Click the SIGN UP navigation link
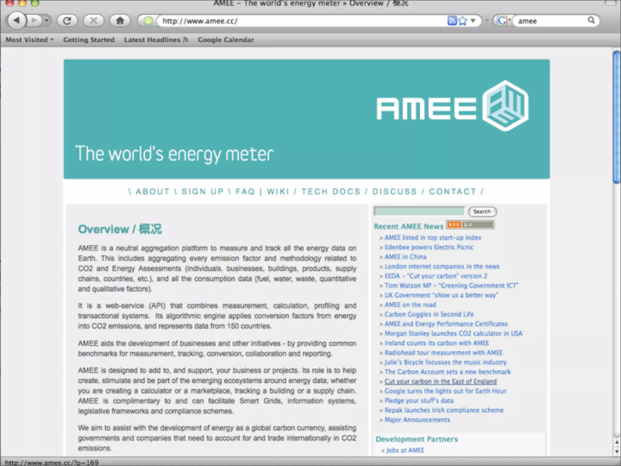Viewport: 621px width, 466px height. pyautogui.click(x=202, y=191)
